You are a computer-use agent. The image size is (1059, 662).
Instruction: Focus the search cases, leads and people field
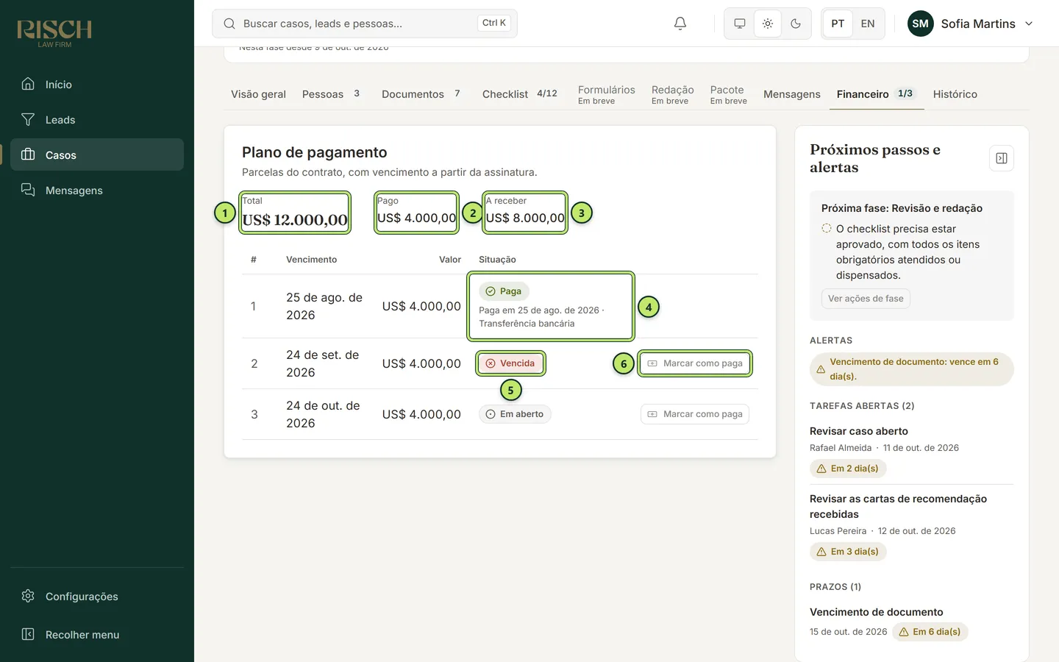(365, 24)
